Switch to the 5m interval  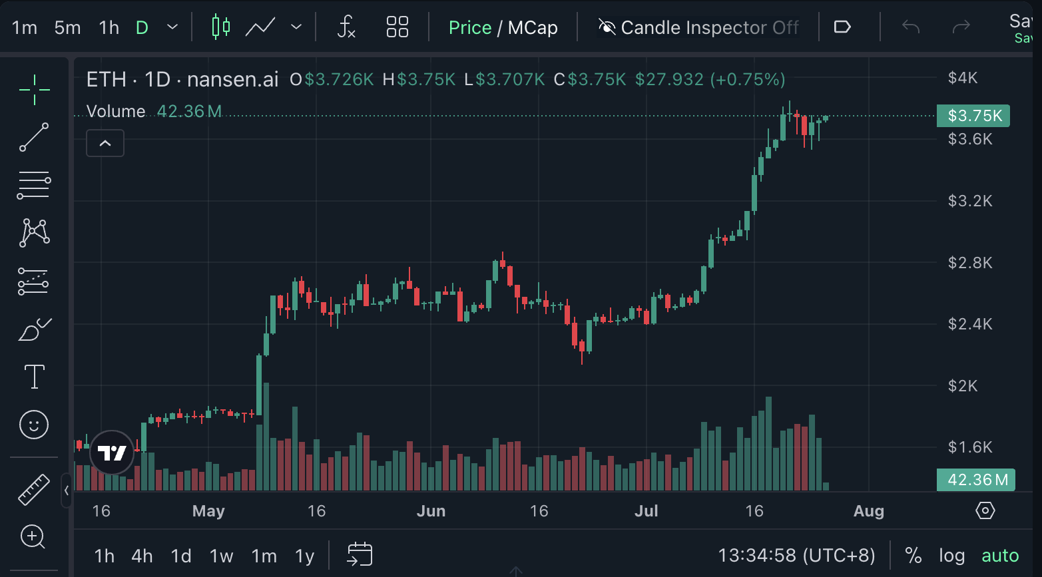pos(67,27)
